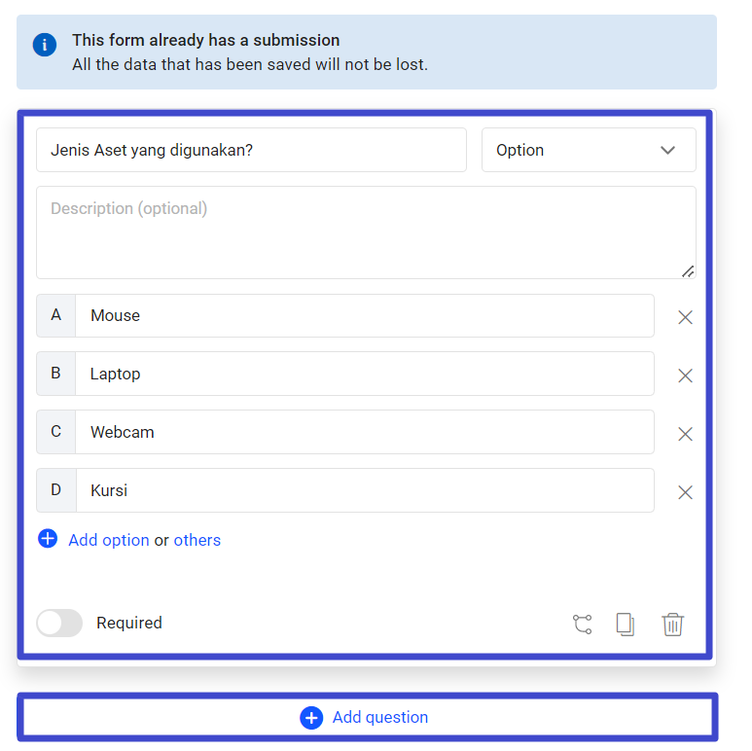Edit the Laptop option text field

(364, 374)
